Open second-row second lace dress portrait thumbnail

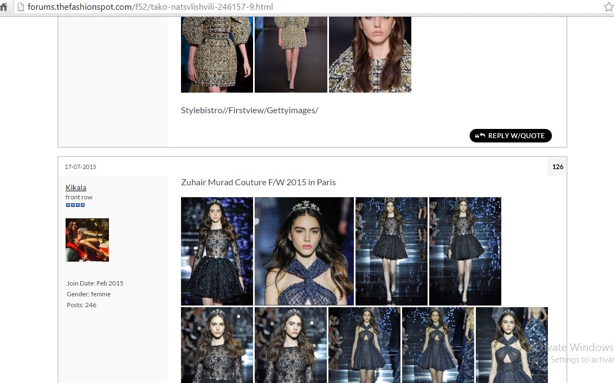coord(290,345)
